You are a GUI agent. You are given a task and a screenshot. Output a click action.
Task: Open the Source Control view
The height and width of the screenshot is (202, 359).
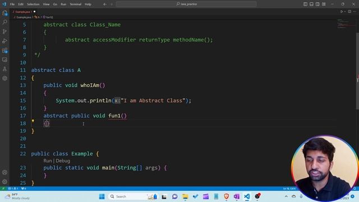(x=4, y=31)
